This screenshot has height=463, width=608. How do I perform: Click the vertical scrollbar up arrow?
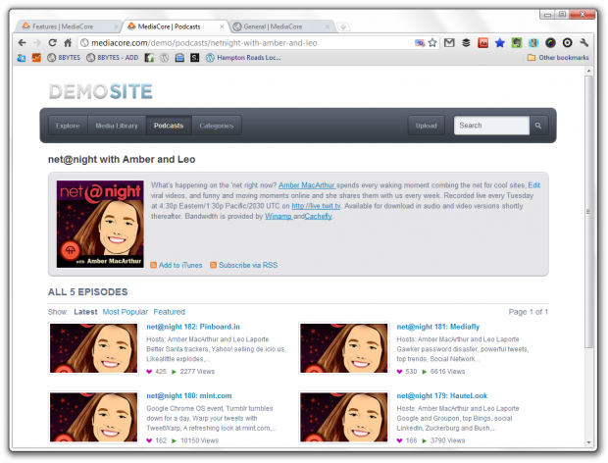pos(589,71)
